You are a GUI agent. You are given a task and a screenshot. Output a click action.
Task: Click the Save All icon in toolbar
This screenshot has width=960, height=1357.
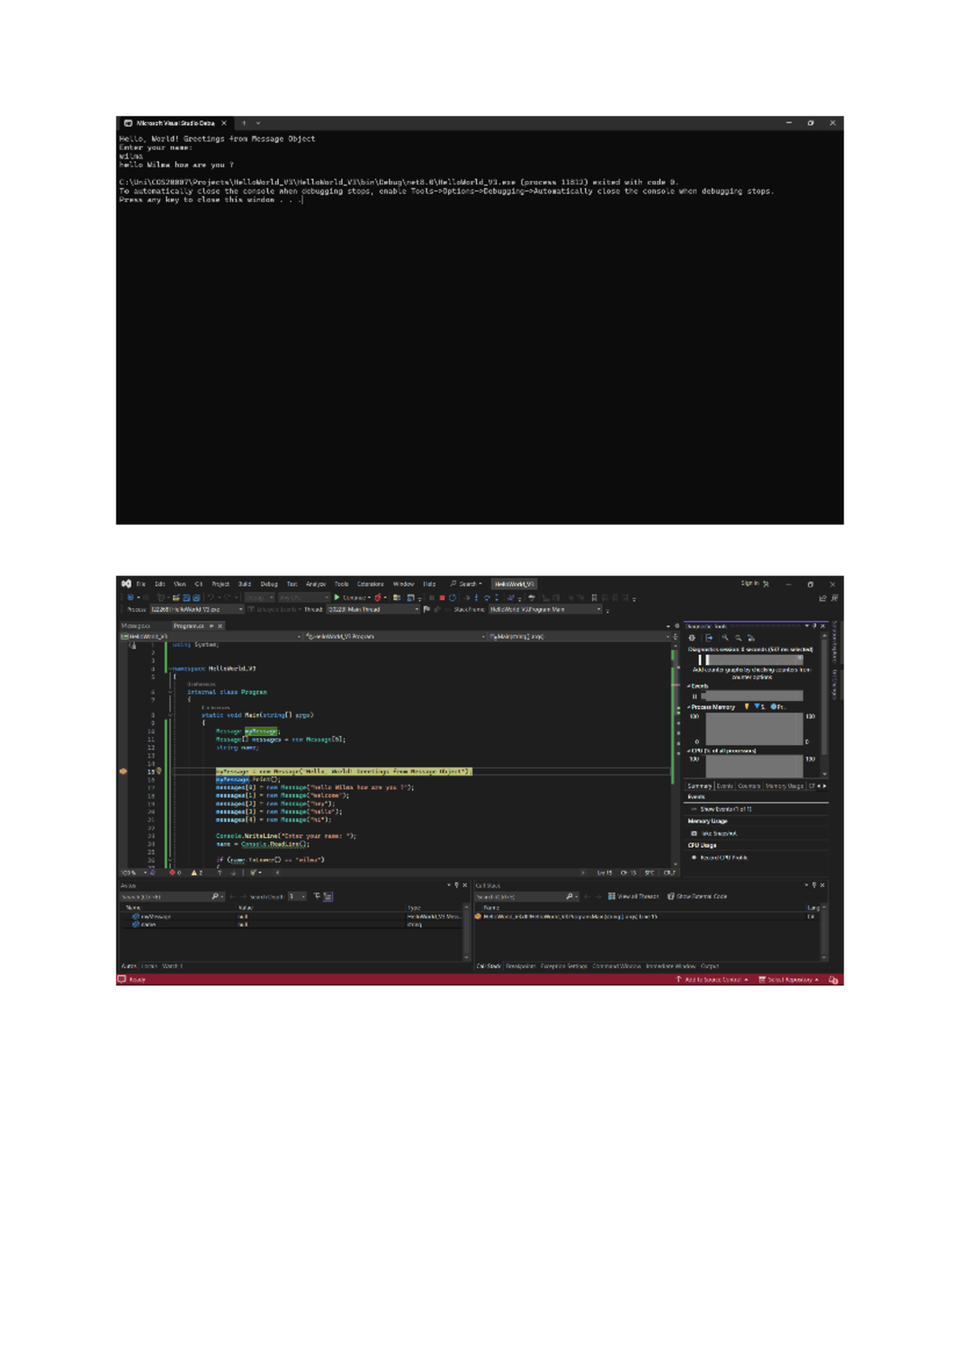click(x=196, y=597)
